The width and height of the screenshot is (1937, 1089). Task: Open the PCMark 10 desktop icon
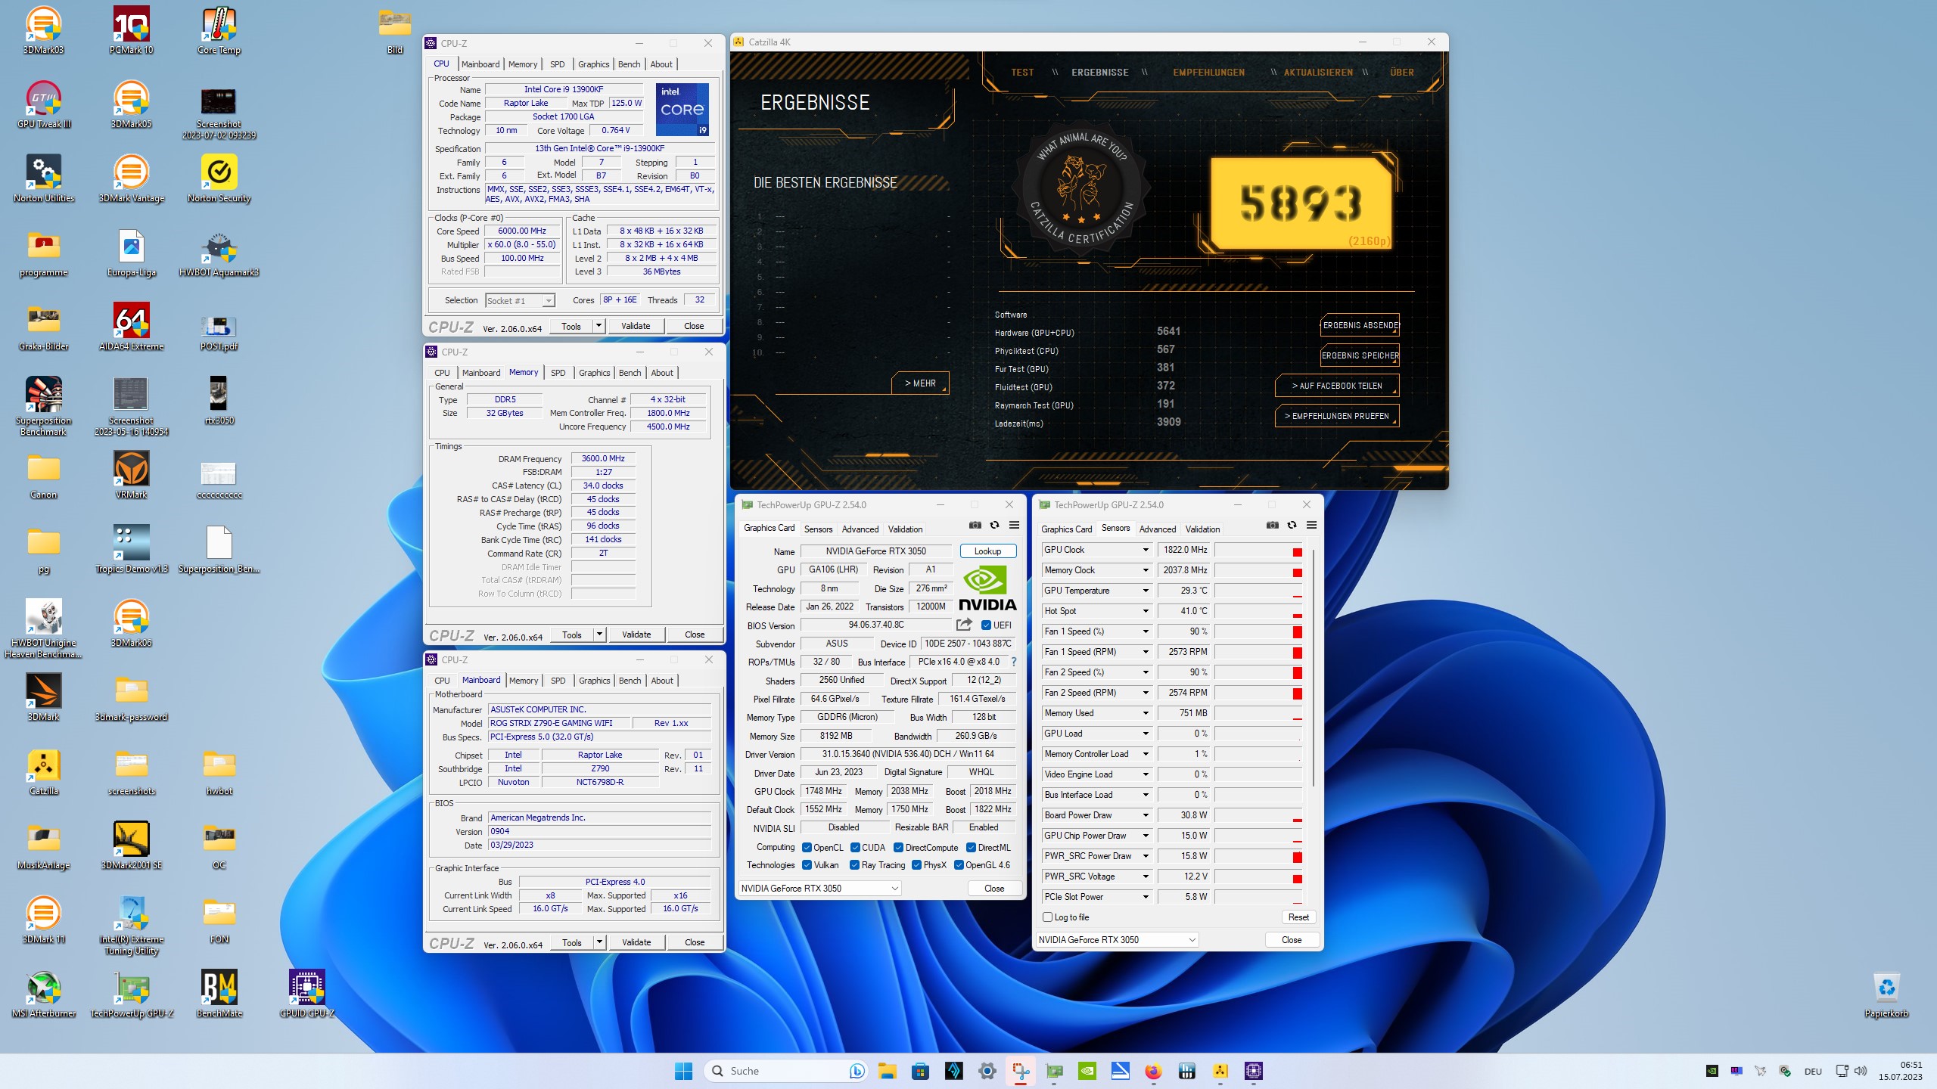pos(131,31)
